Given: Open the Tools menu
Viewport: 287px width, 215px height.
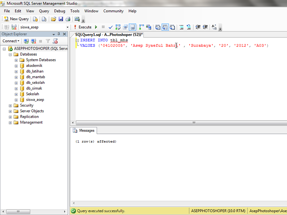Looking at the screenshot, I should [75, 11].
